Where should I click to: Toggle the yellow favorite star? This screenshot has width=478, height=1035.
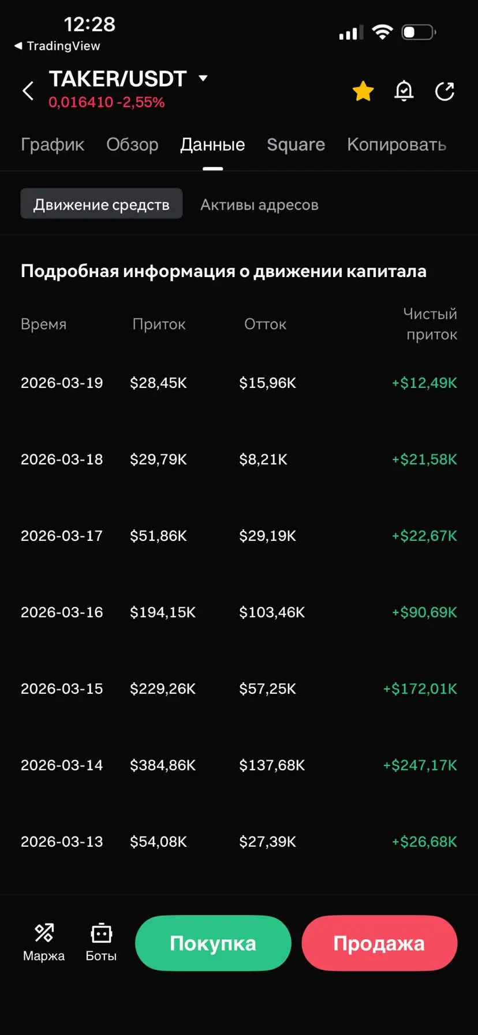363,91
